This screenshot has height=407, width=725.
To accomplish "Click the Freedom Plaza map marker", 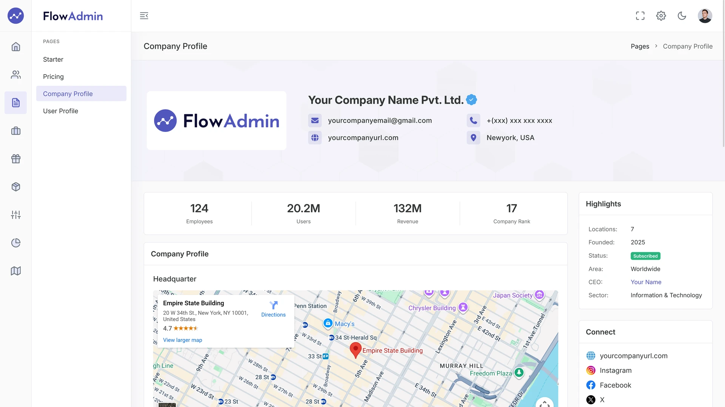I will pyautogui.click(x=519, y=373).
